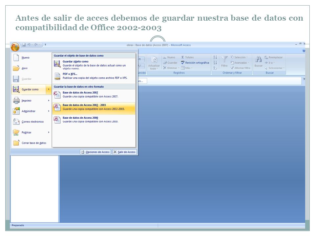
Task: Click the Abrir open folder icon
Action: (16, 68)
